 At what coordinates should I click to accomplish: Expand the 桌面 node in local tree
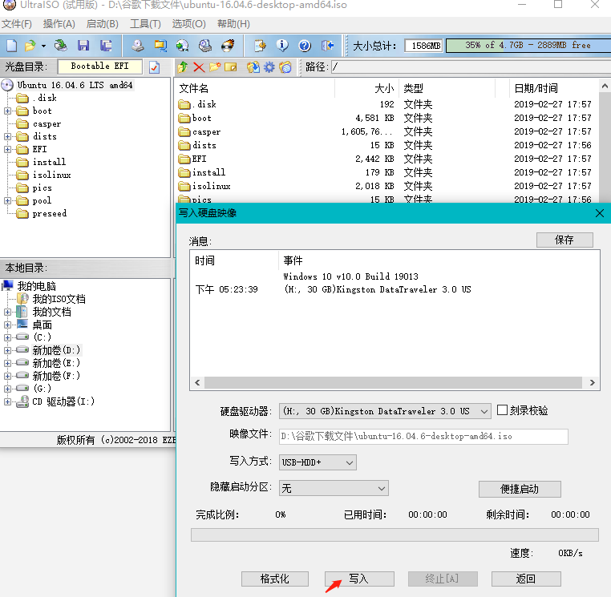[7, 325]
